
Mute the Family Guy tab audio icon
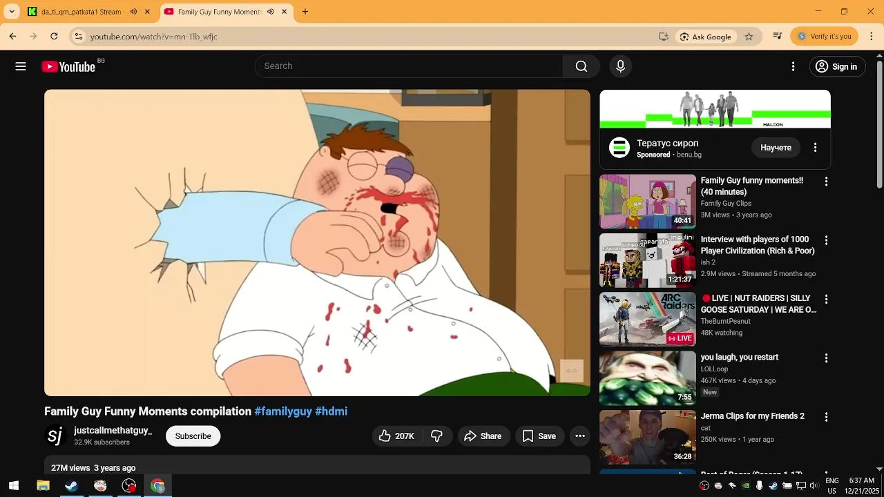click(x=270, y=12)
